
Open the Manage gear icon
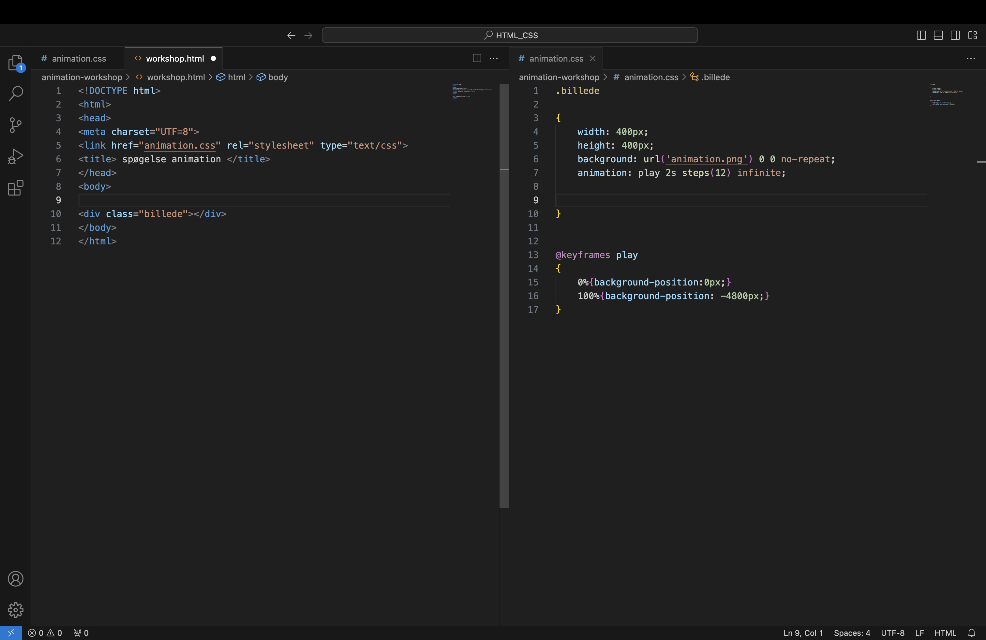16,610
